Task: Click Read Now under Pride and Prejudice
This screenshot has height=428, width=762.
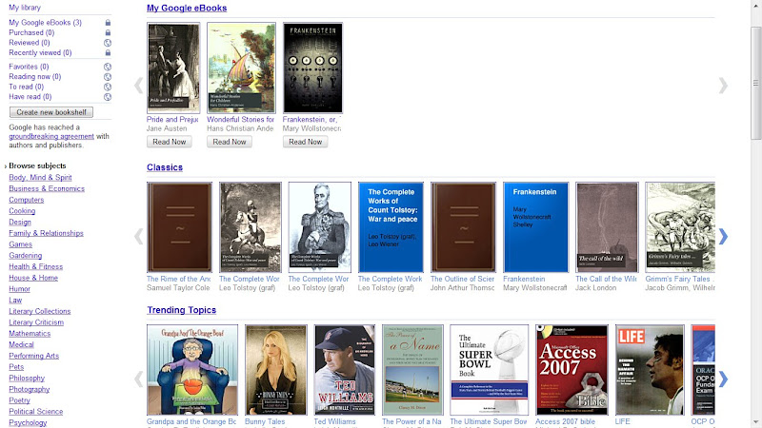Action: (x=170, y=142)
